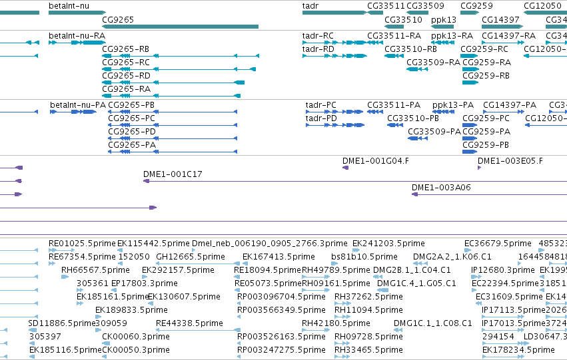Screen dimensions: 567x360
Task: Click the tadr-RC transcript
Action: point(334,43)
